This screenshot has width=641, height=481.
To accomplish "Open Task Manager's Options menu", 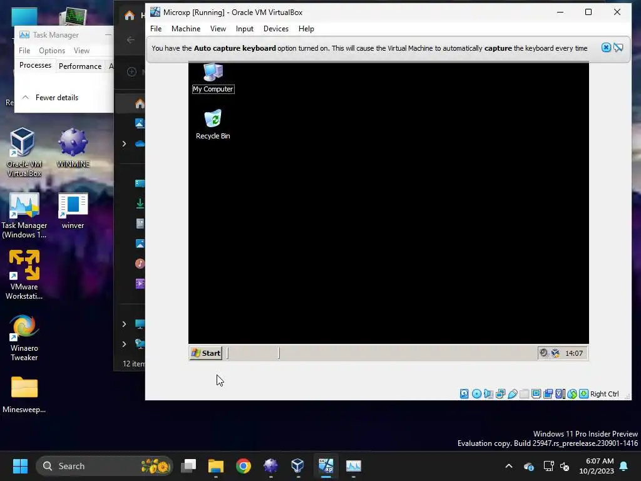I will (x=52, y=50).
